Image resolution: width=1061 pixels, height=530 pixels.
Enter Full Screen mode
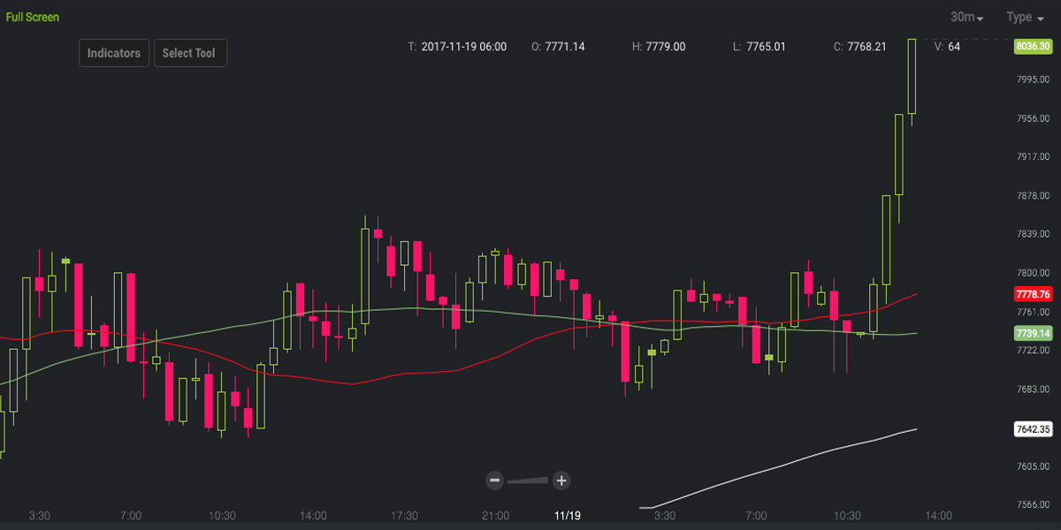tap(33, 17)
